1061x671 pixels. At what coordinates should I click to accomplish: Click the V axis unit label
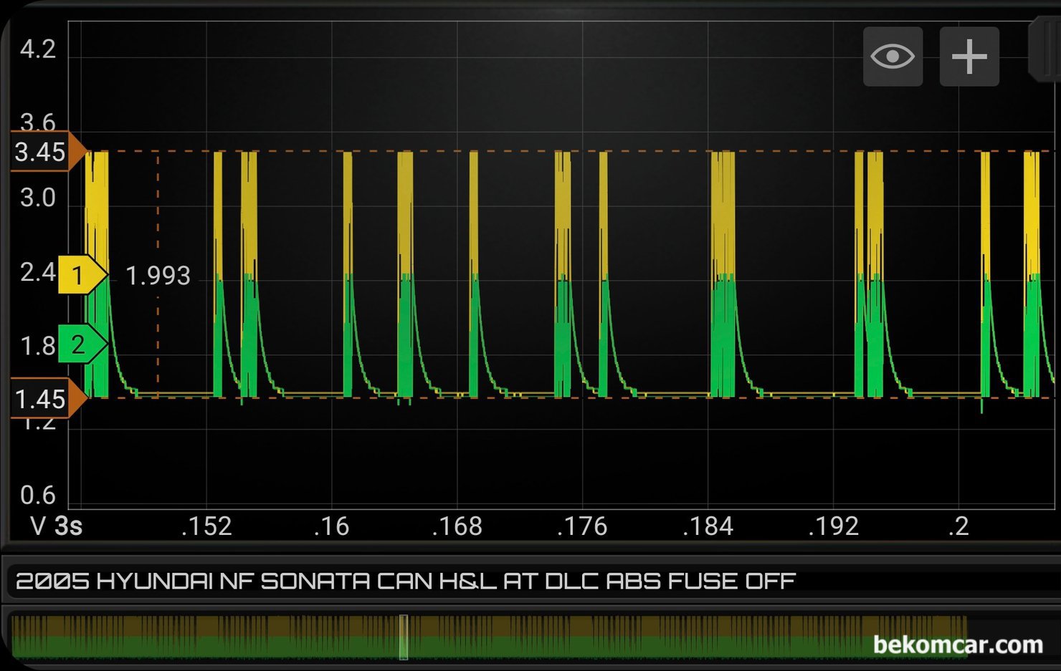coord(39,526)
